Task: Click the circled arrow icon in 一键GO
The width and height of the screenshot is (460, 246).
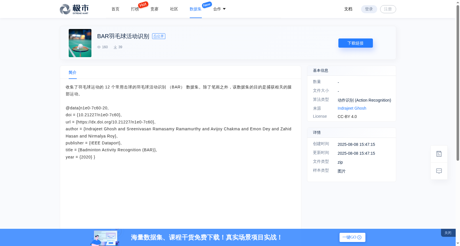Action: pos(359,237)
